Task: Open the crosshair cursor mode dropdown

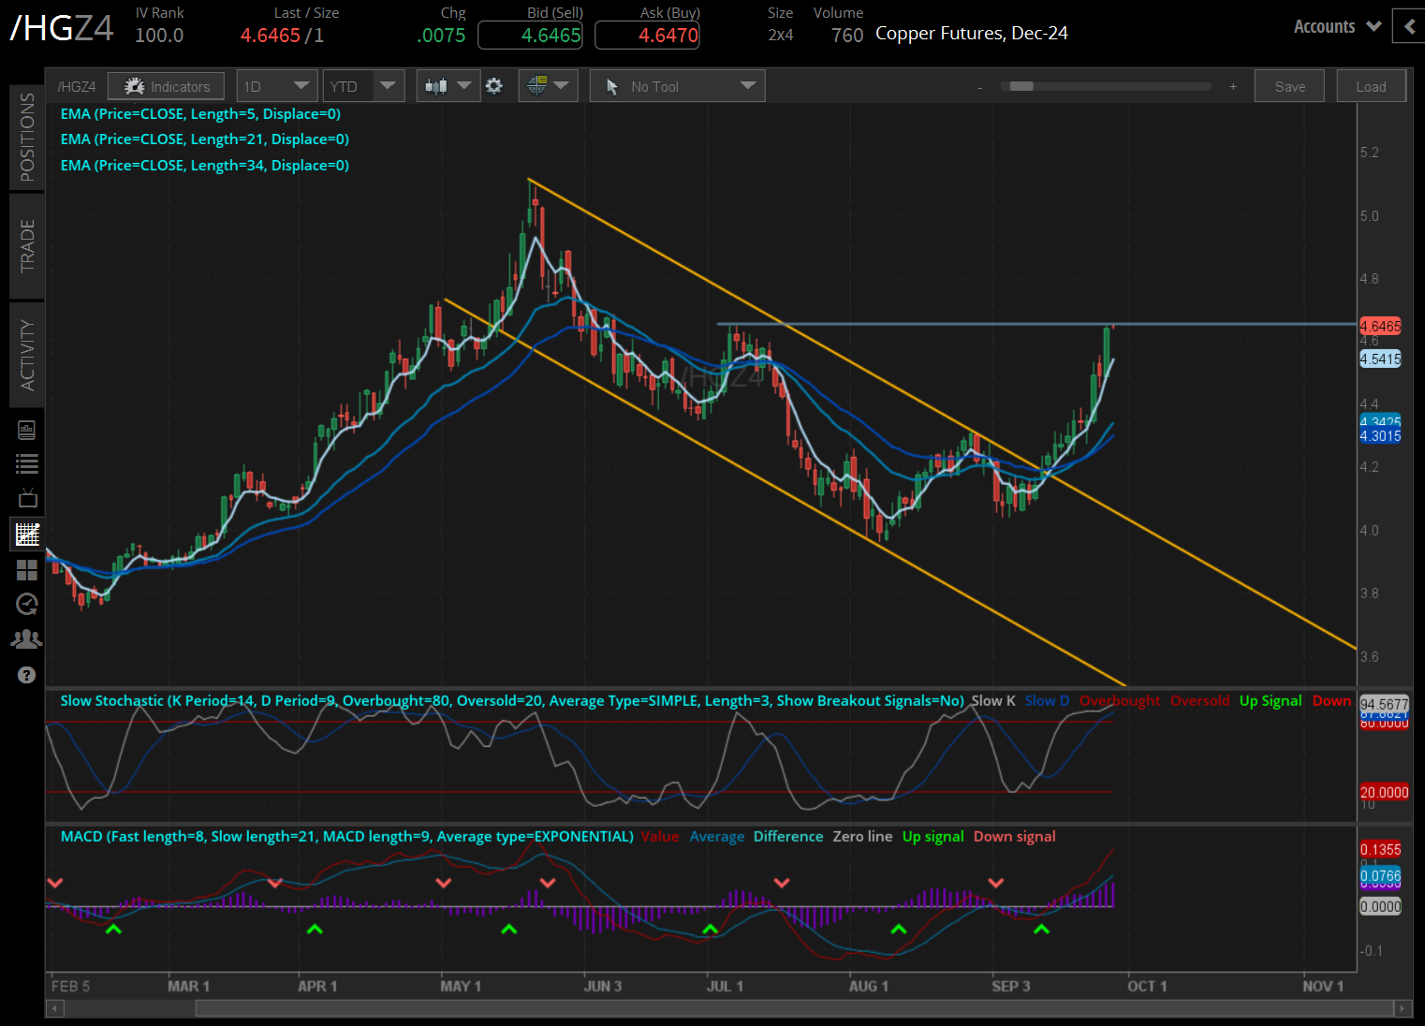Action: tap(548, 86)
